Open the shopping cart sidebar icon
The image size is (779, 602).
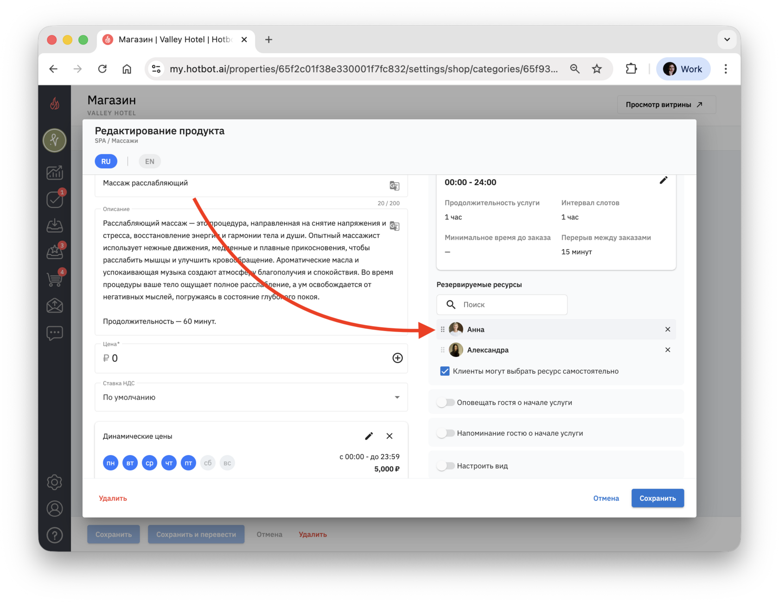tap(55, 279)
